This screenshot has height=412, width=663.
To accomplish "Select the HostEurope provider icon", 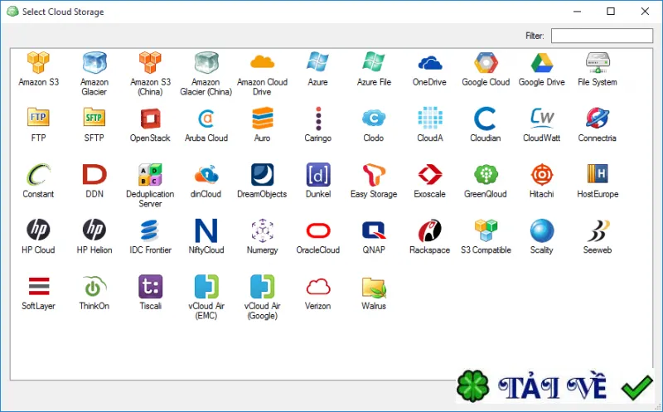I will click(598, 174).
